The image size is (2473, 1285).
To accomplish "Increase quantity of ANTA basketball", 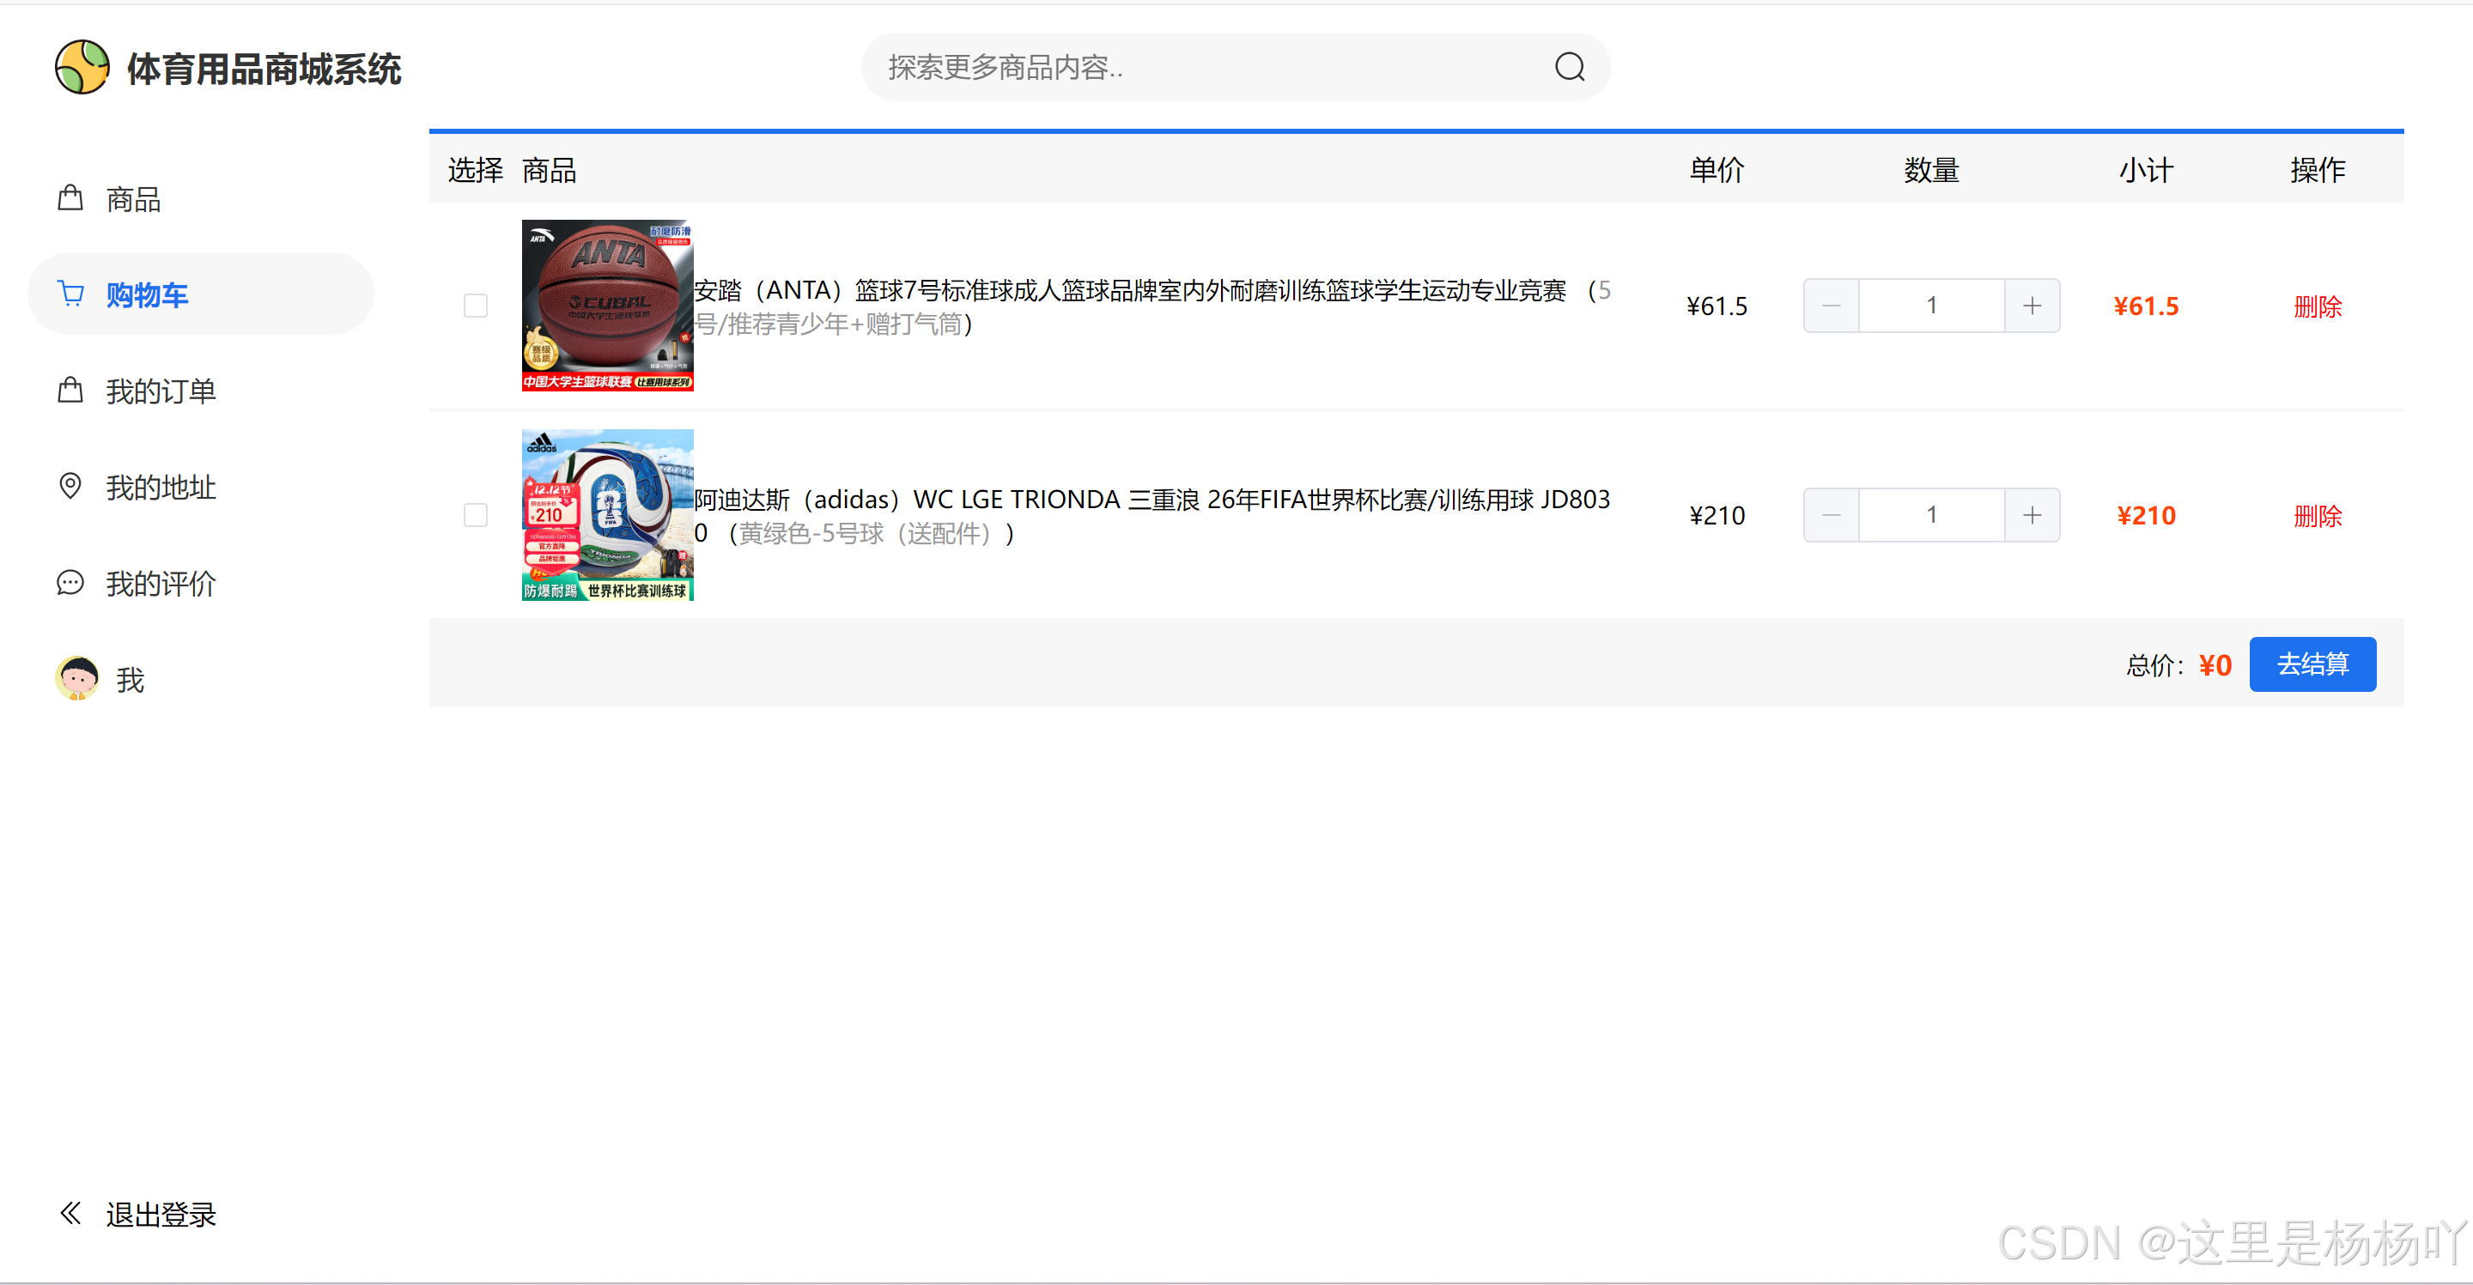I will (2032, 306).
